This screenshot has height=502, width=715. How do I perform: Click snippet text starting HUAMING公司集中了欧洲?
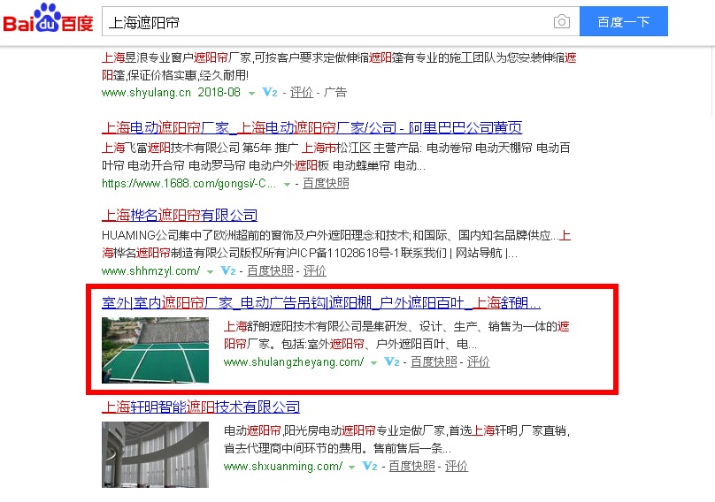(x=336, y=244)
